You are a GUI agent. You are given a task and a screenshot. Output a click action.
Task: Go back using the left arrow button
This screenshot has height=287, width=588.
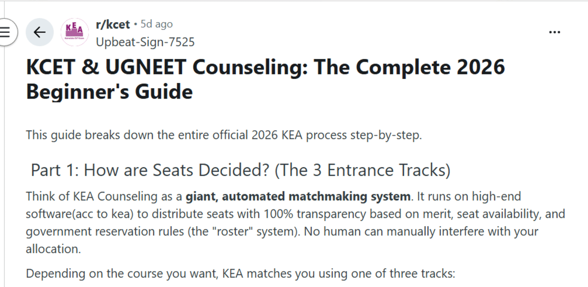coord(39,32)
